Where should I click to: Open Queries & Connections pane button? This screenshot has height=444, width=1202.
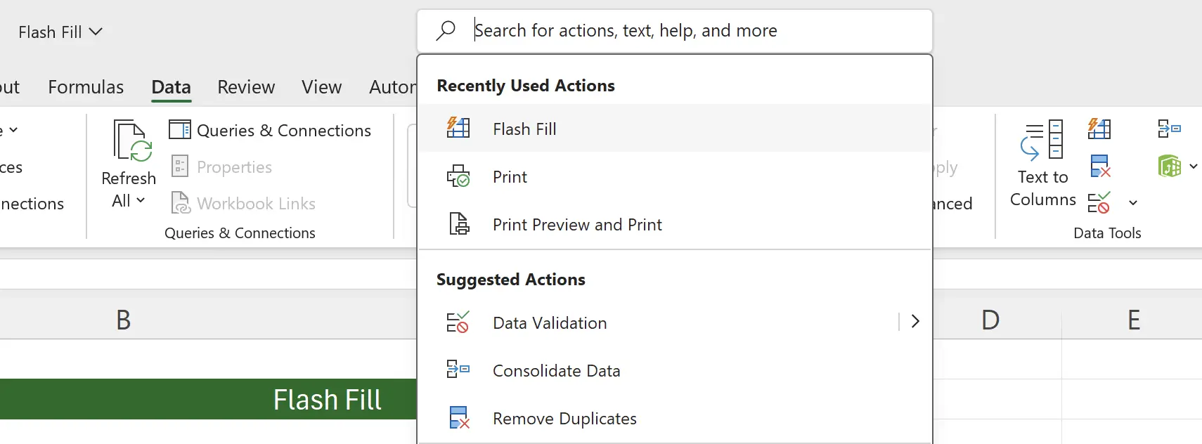click(270, 130)
